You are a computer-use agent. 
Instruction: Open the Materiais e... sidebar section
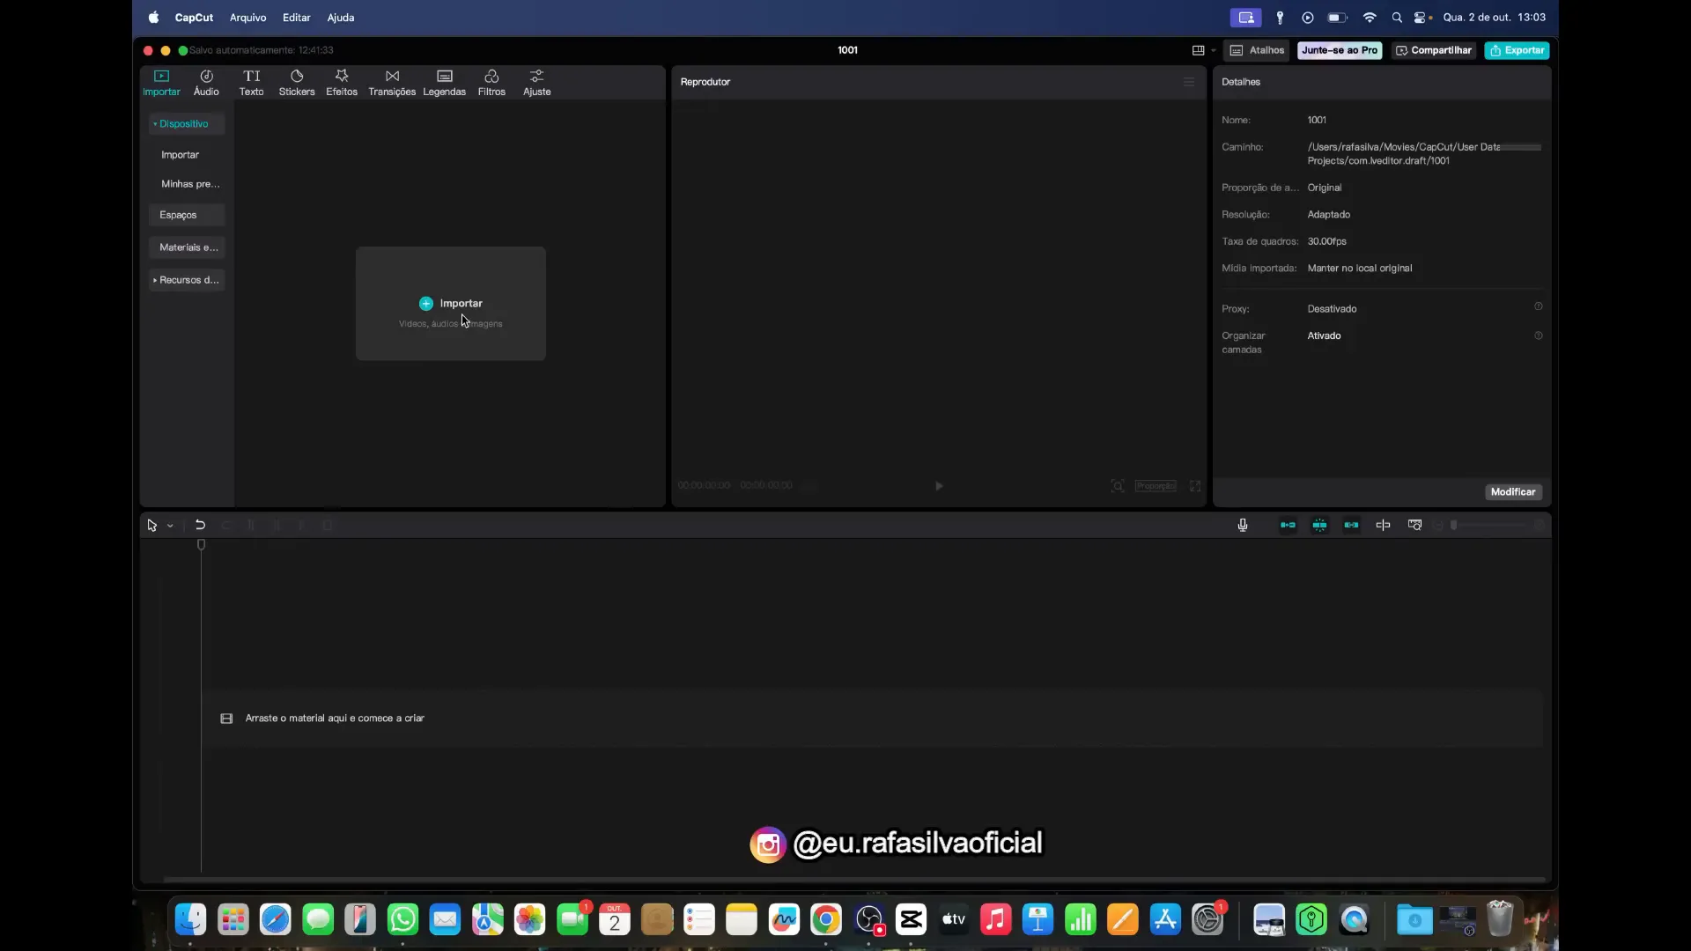pos(187,247)
